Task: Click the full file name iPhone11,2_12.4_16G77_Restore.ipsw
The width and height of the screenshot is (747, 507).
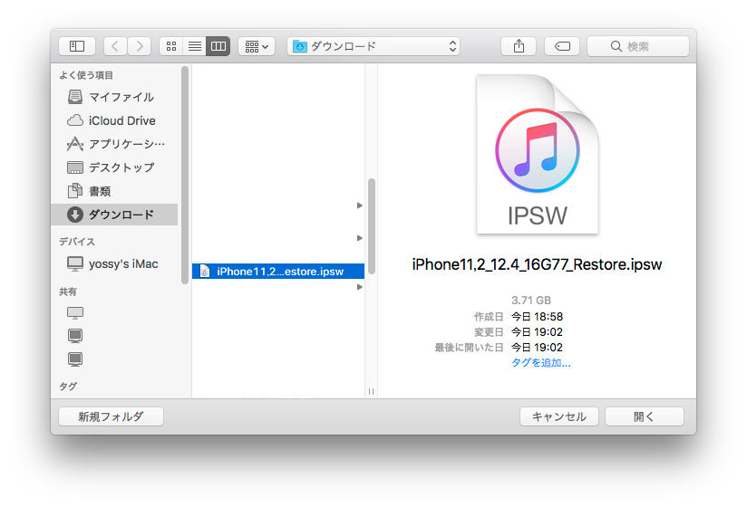Action: [537, 264]
